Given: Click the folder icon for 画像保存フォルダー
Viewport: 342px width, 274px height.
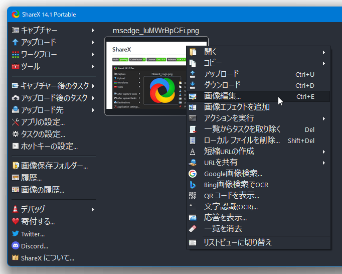Looking at the screenshot, I should pyautogui.click(x=16, y=166).
